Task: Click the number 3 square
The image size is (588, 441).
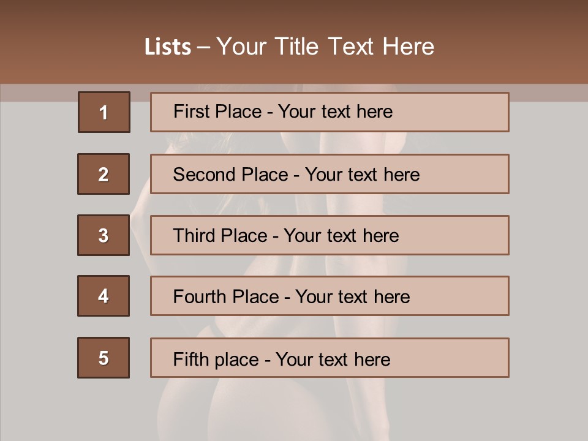Action: (x=104, y=235)
